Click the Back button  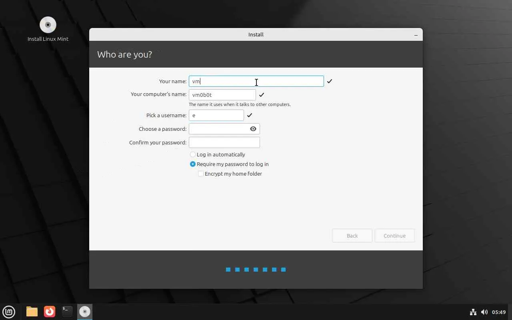point(352,236)
